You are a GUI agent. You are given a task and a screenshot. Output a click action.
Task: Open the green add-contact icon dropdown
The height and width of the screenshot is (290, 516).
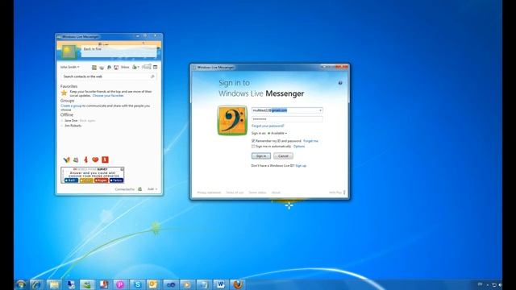[135, 67]
